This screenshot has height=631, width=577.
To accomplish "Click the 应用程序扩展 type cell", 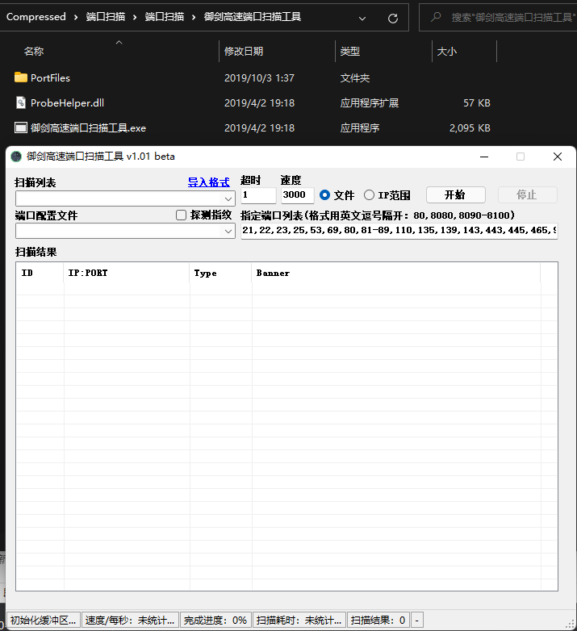I will [x=370, y=103].
